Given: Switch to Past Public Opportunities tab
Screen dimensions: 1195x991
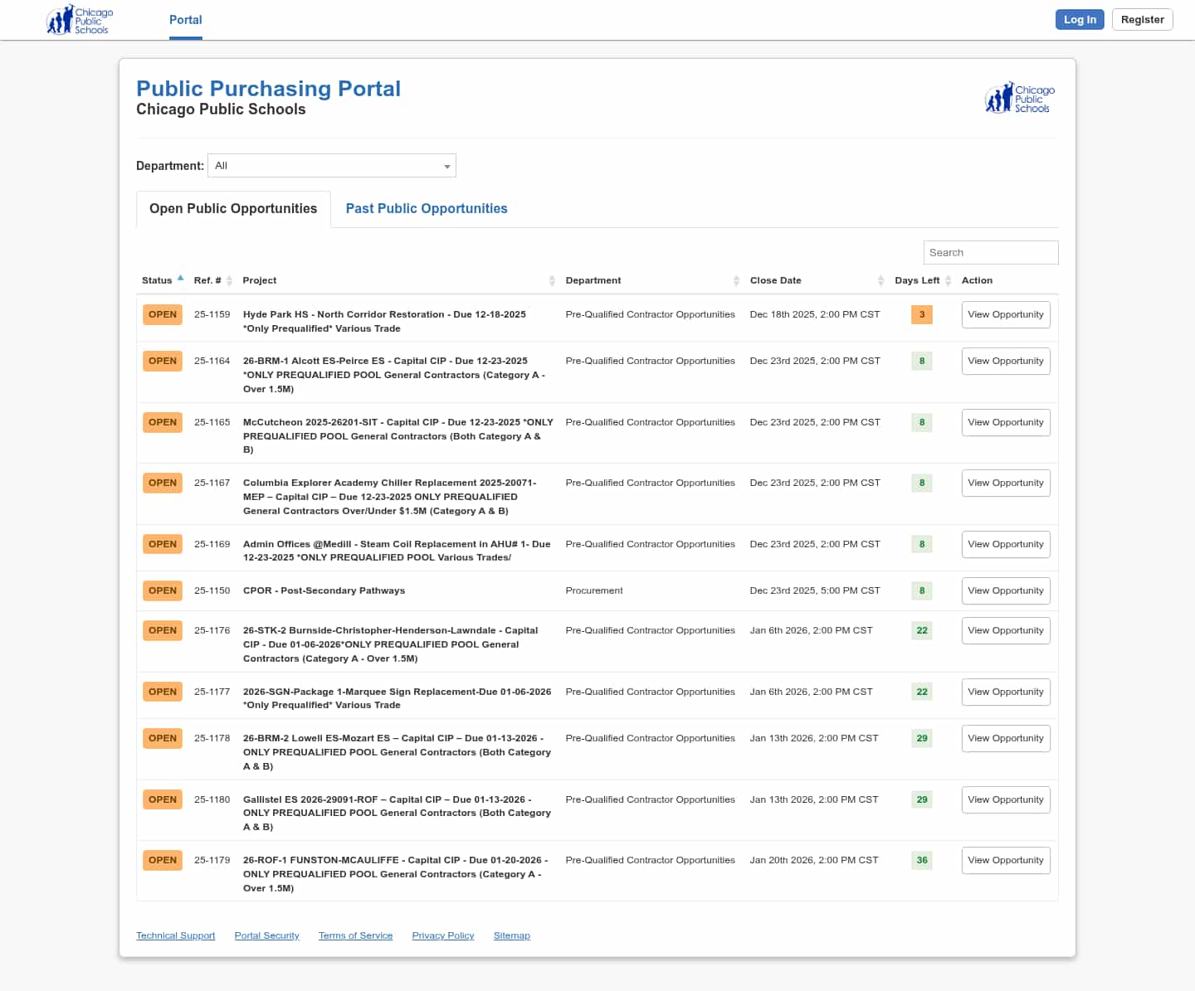Looking at the screenshot, I should click(x=426, y=209).
